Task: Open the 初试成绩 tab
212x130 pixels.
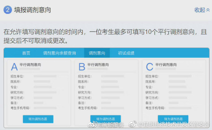Action: click(x=126, y=53)
